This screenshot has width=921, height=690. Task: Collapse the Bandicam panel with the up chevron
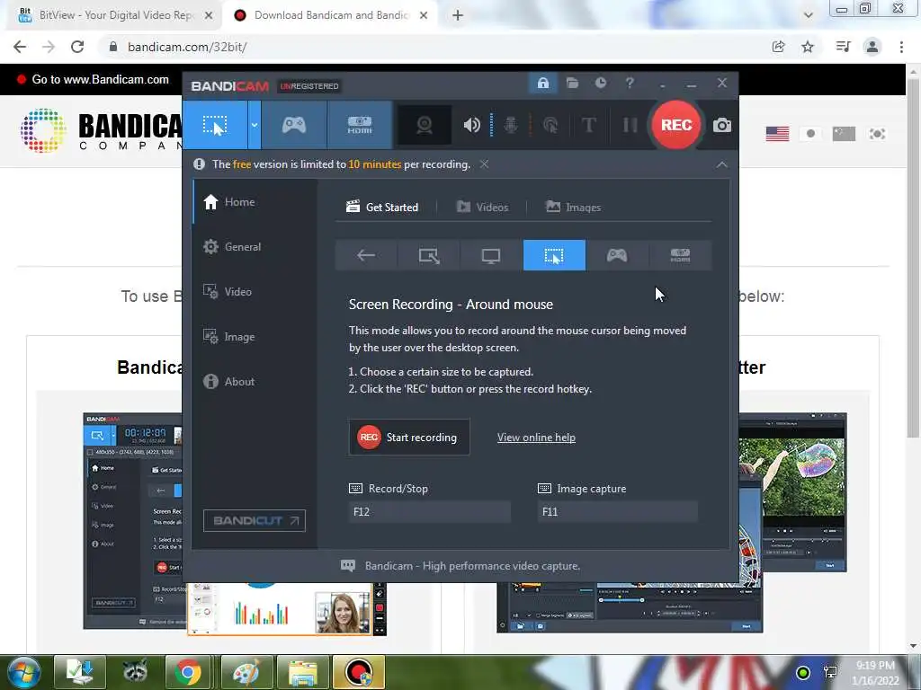(x=722, y=165)
